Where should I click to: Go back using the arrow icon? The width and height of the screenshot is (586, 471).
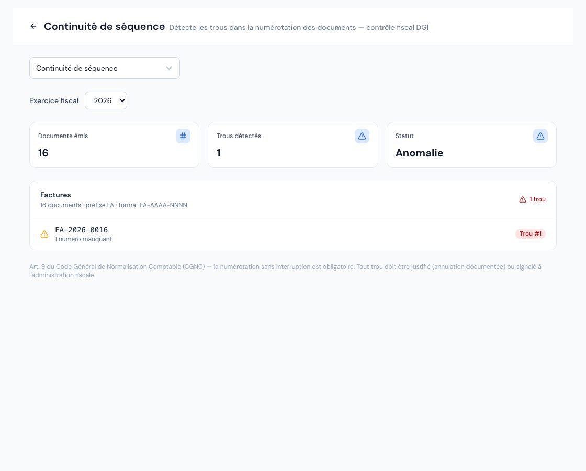tap(33, 26)
